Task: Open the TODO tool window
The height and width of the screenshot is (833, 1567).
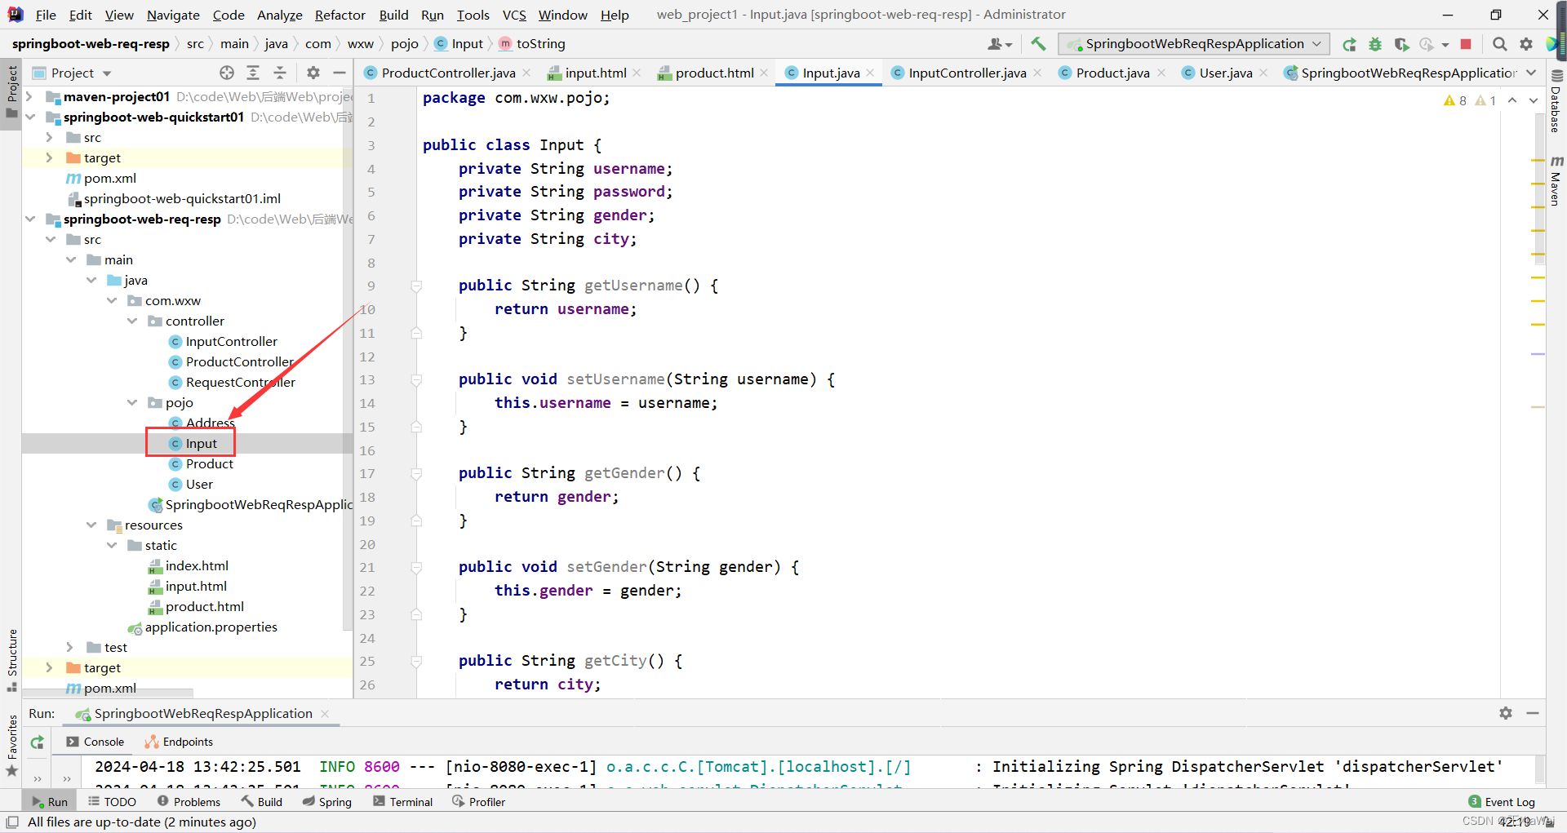Action: (x=112, y=802)
